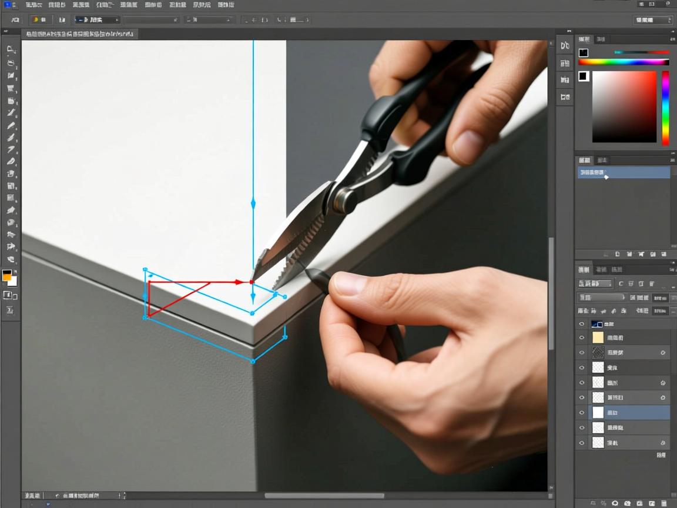Toggle visibility of the highlighted selected layer
The image size is (677, 508).
coord(582,413)
